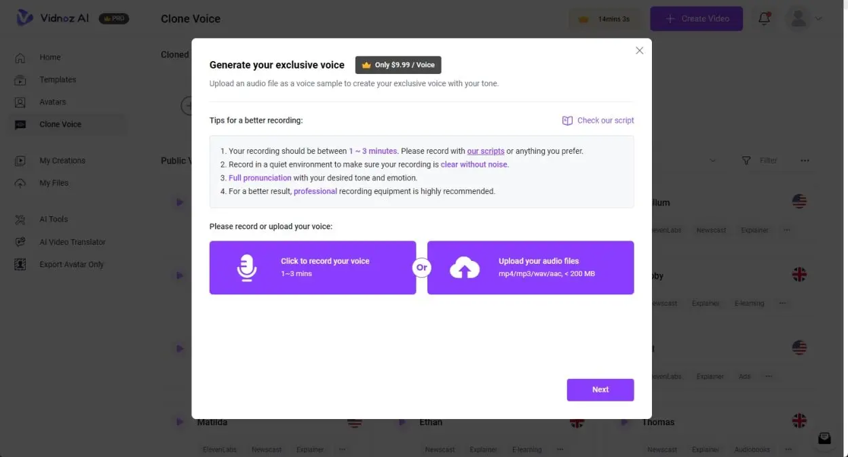Click the Create Video button
The height and width of the screenshot is (457, 848).
point(696,18)
